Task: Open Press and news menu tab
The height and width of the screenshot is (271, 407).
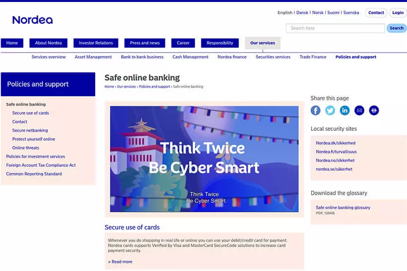Action: pyautogui.click(x=144, y=43)
